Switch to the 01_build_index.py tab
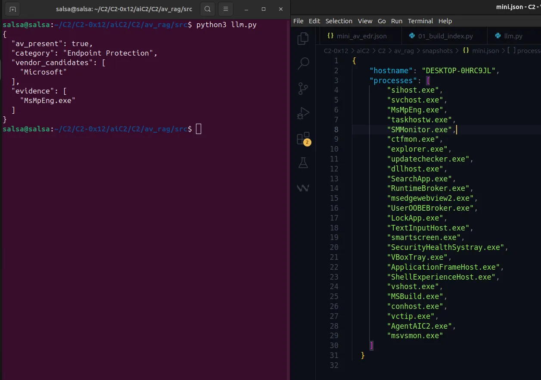 point(444,36)
